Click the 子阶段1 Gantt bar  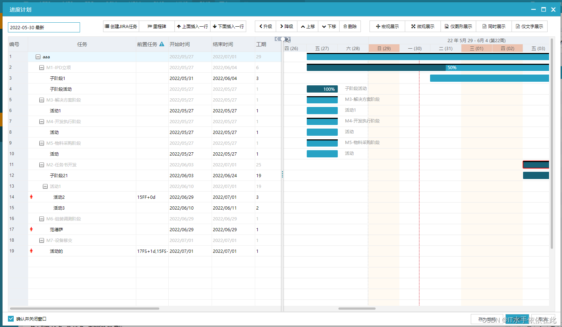pos(490,78)
